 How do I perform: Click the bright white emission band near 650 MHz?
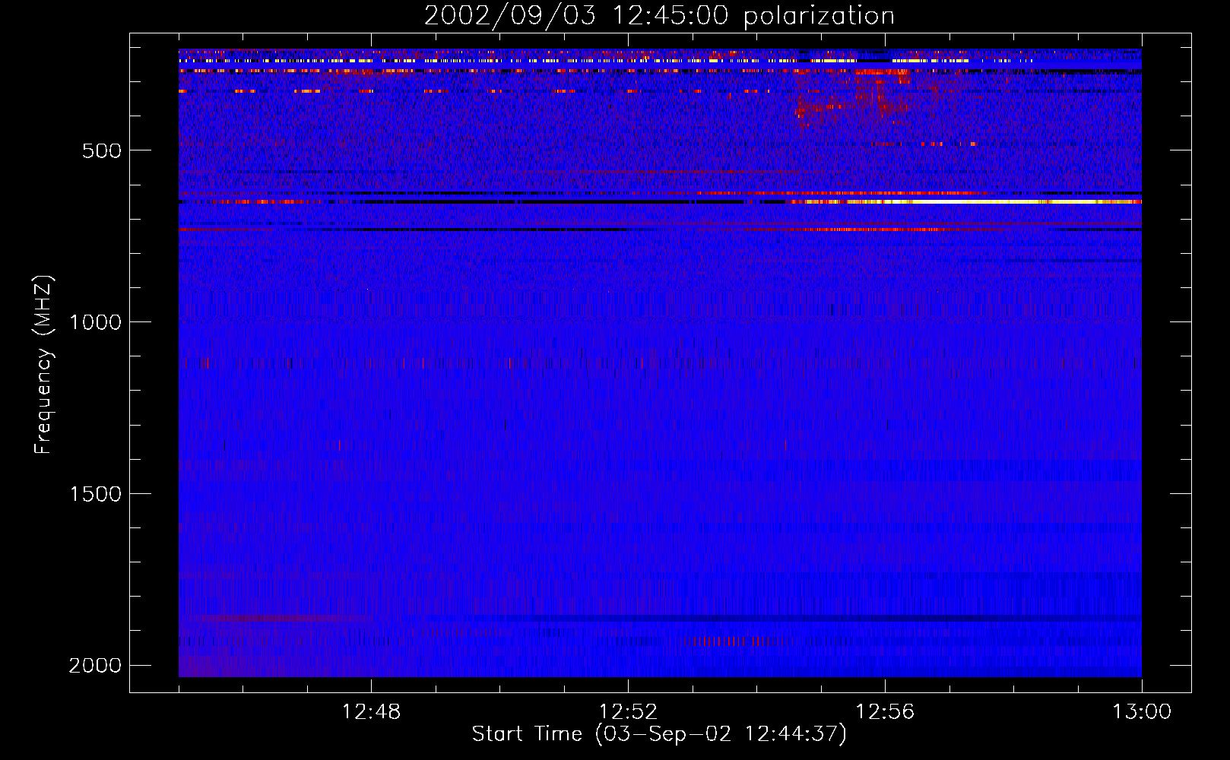(965, 202)
